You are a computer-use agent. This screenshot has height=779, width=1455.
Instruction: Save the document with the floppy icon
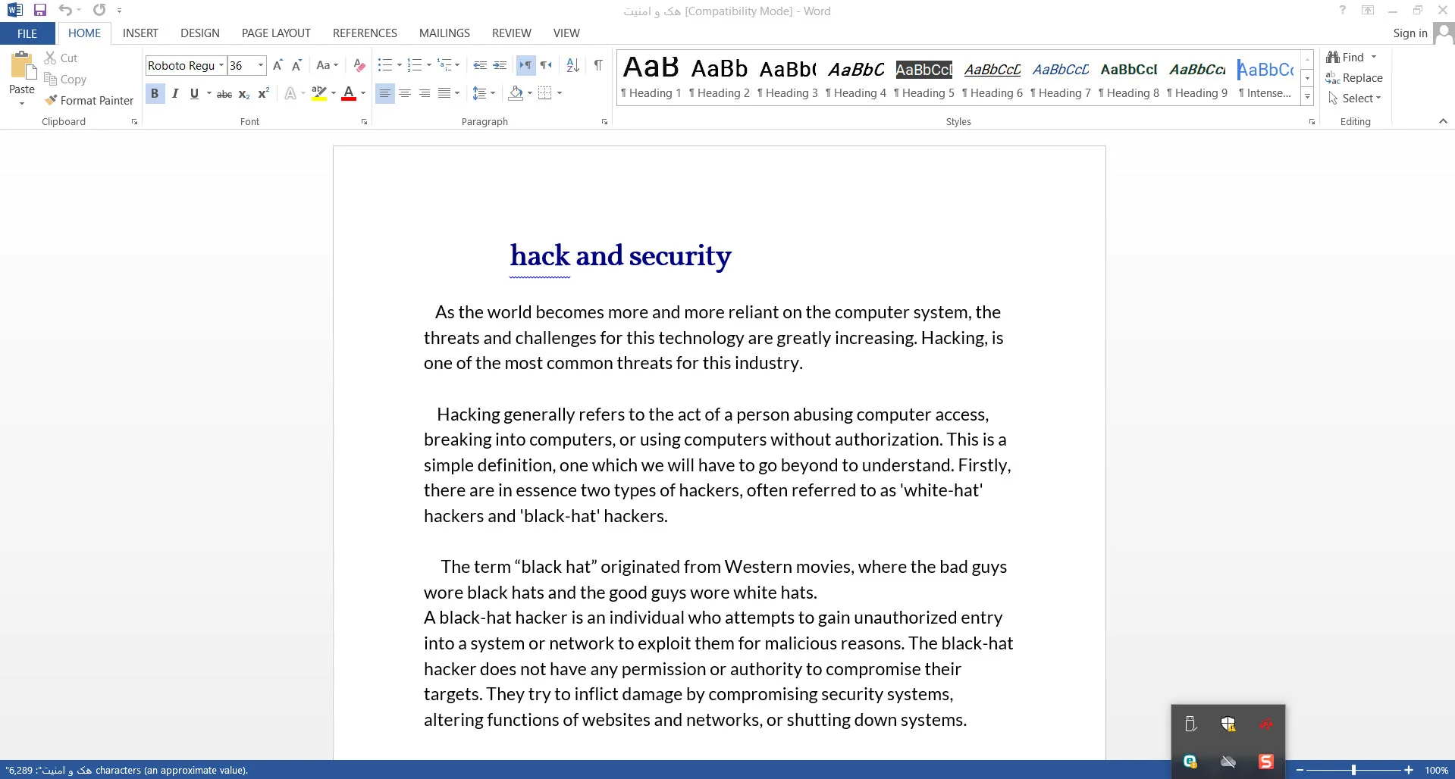40,10
